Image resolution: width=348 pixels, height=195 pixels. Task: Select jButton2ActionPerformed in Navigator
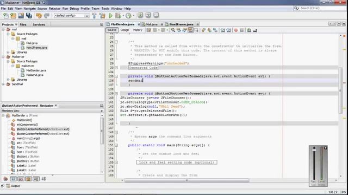coord(43,134)
